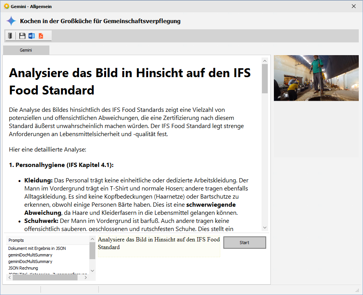Click the prompt text input field
Screen dimensions: 363x295
point(159,246)
